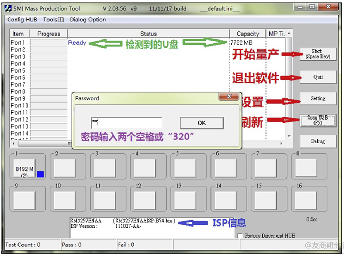Select empty port slot 2

click(64, 168)
